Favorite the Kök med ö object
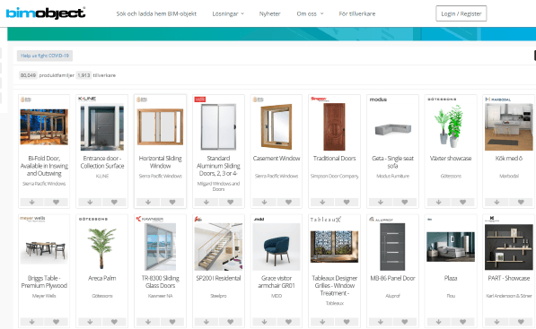The image size is (536, 329). click(521, 202)
